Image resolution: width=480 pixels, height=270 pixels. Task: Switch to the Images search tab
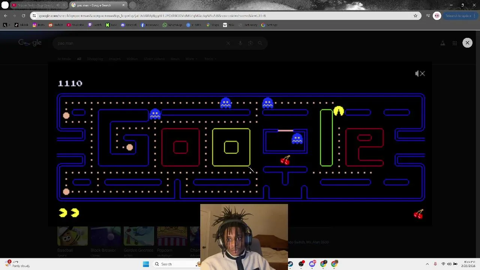[x=115, y=59]
